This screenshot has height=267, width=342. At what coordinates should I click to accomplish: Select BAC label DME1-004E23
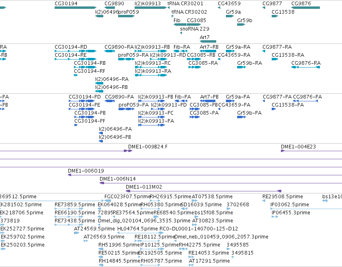(298, 147)
